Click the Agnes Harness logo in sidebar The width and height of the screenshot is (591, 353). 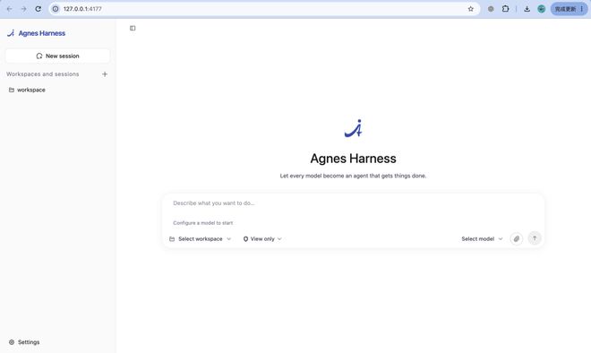tap(36, 33)
